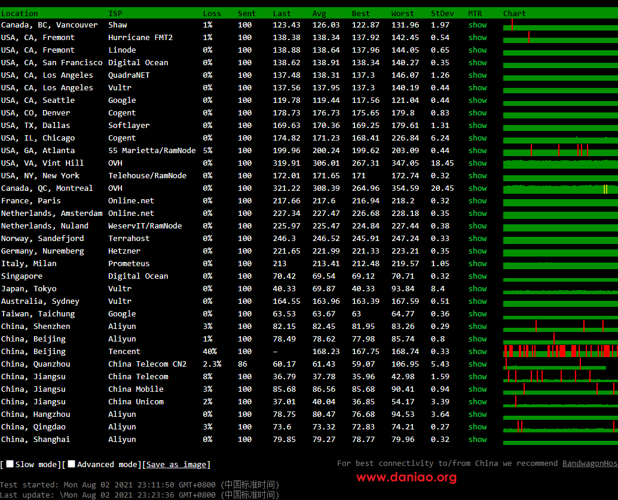Select the "Last update" timestamp line

point(139,495)
